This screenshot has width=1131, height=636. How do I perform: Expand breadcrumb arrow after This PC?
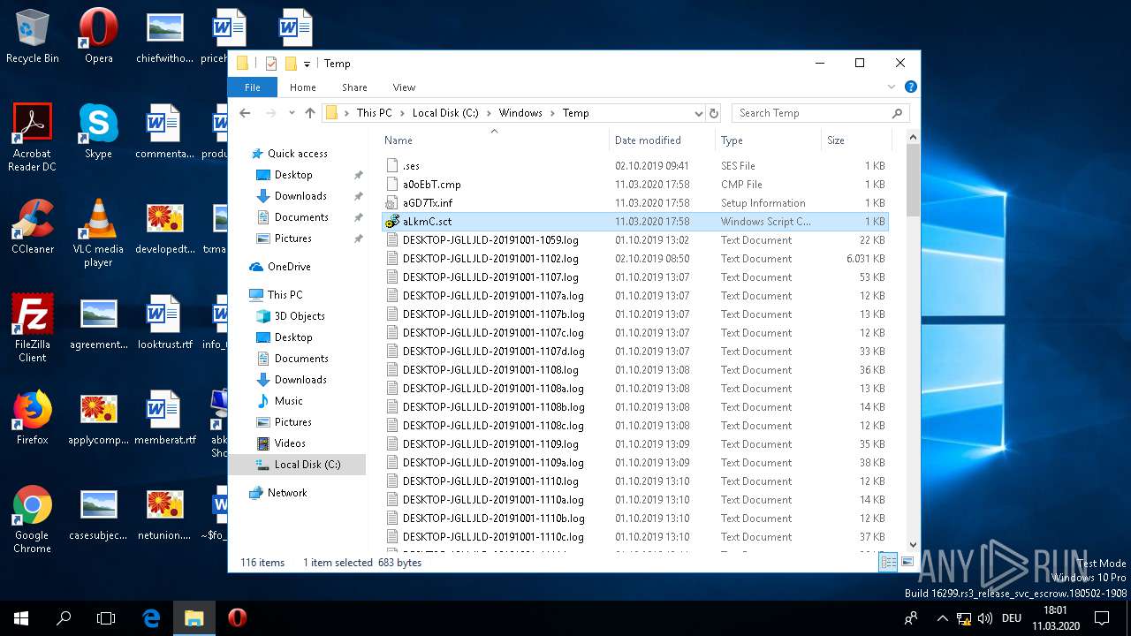[402, 113]
